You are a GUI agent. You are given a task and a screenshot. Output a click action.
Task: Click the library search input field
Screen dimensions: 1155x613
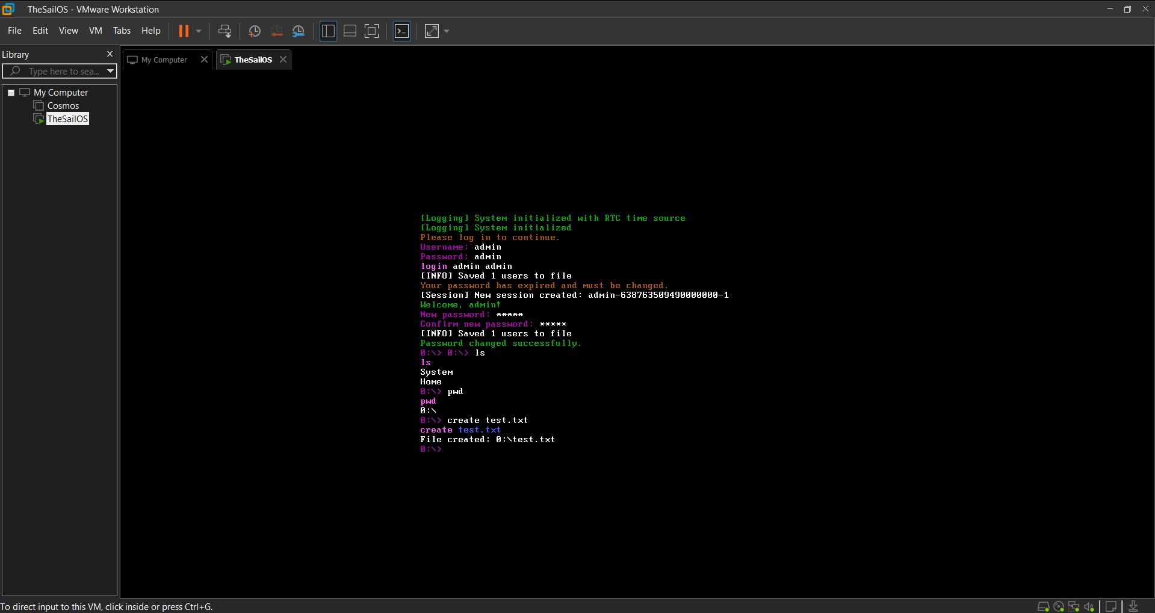[59, 71]
